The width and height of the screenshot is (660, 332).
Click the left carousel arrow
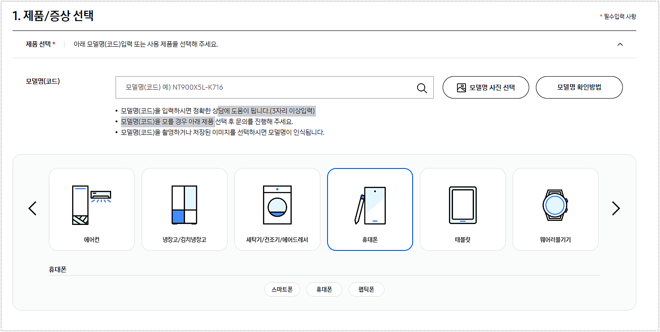[x=32, y=208]
